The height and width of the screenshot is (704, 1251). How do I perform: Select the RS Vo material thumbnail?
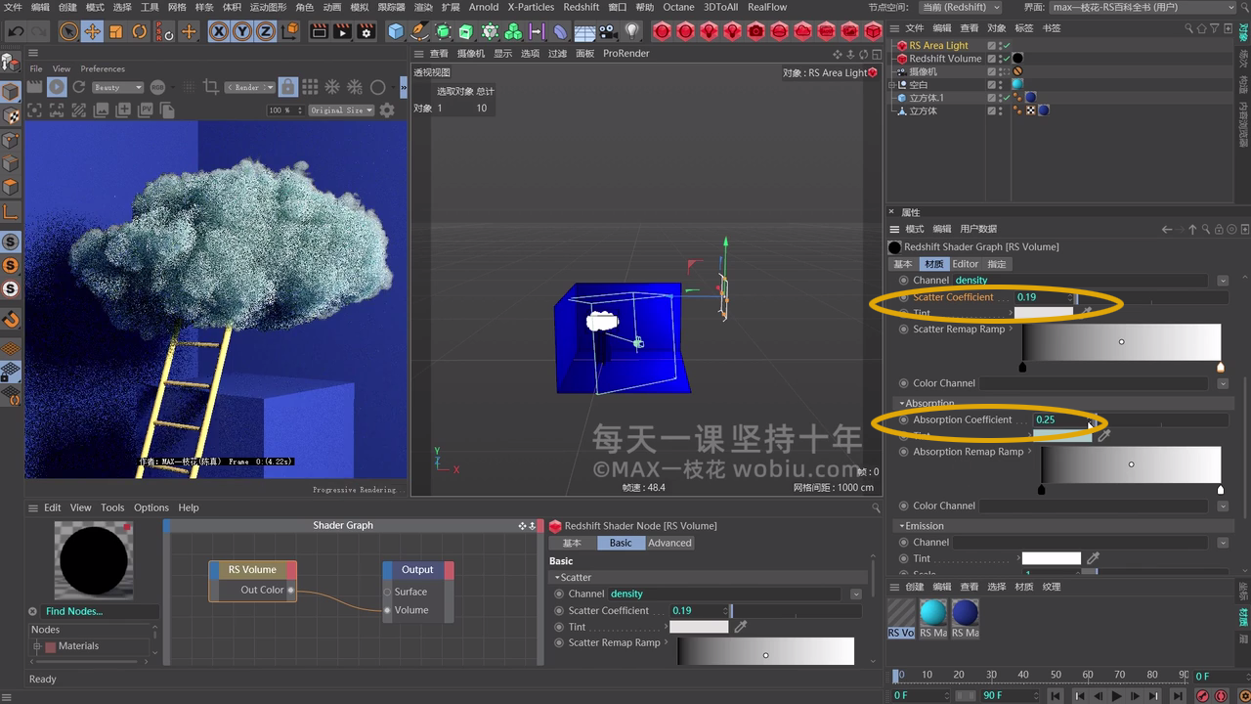coord(901,619)
